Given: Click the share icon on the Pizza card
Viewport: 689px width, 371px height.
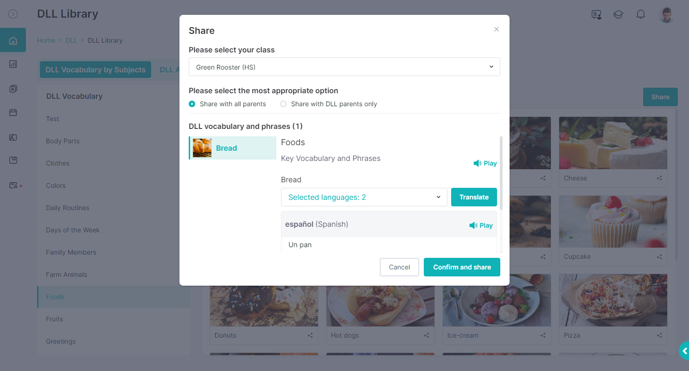Looking at the screenshot, I should coord(659,335).
